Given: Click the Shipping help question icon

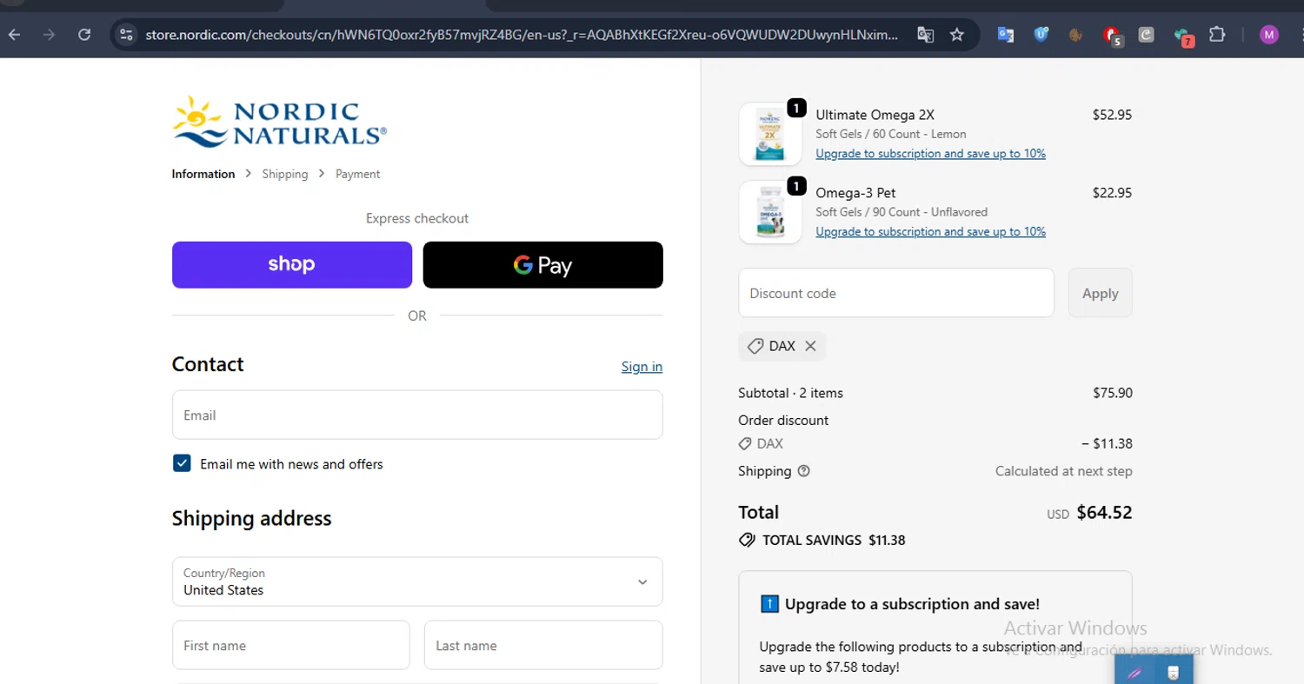Looking at the screenshot, I should 803,471.
